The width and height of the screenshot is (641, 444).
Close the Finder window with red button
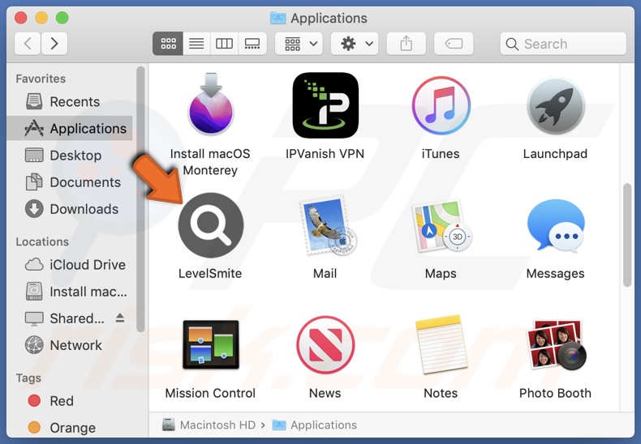point(20,18)
